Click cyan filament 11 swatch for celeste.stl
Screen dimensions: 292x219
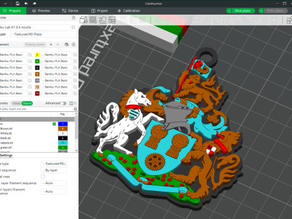click(63, 143)
